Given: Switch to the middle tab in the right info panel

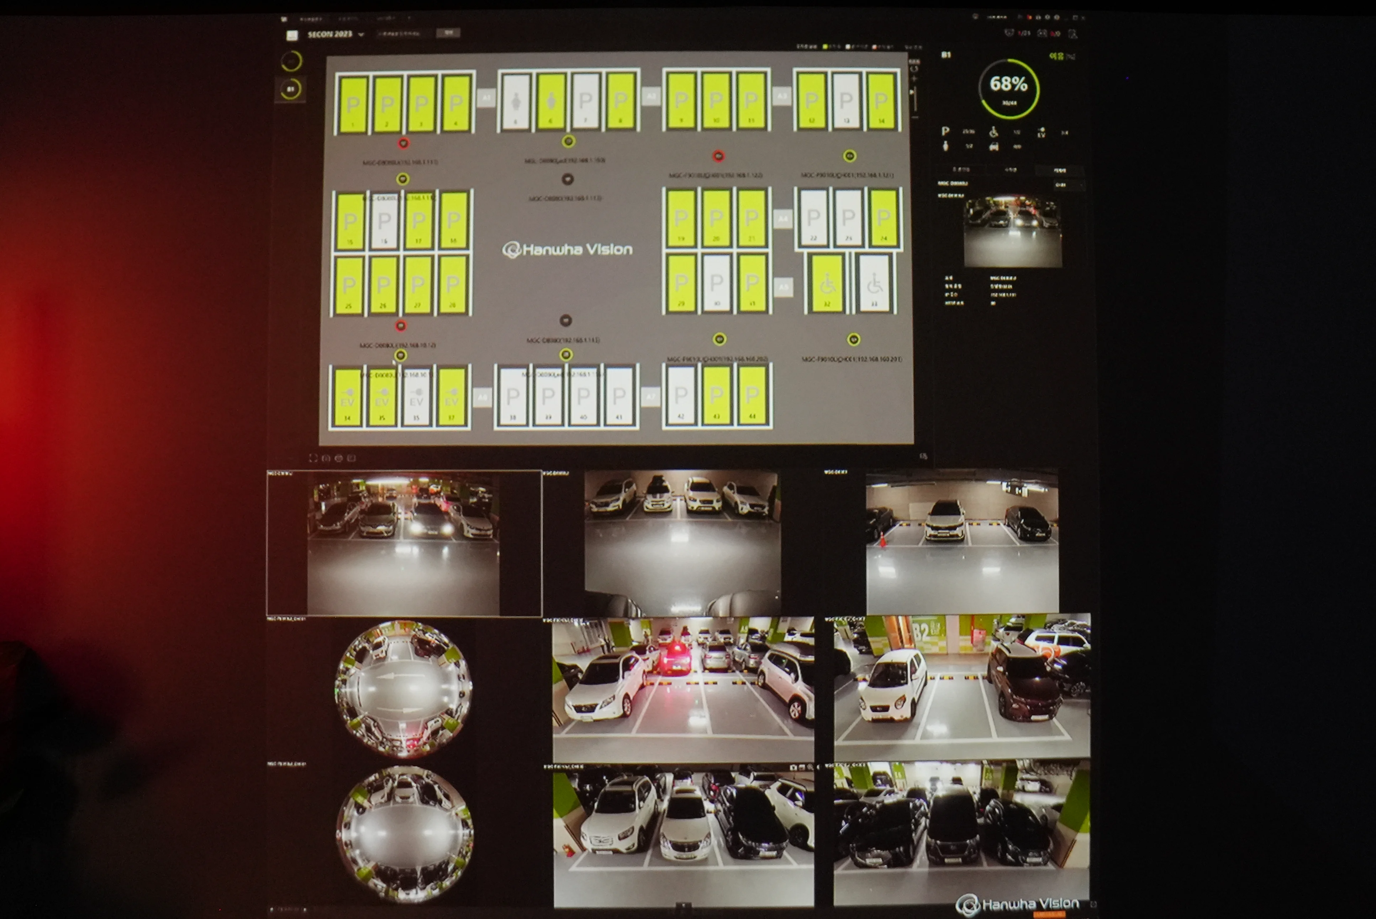Looking at the screenshot, I should [x=1010, y=170].
